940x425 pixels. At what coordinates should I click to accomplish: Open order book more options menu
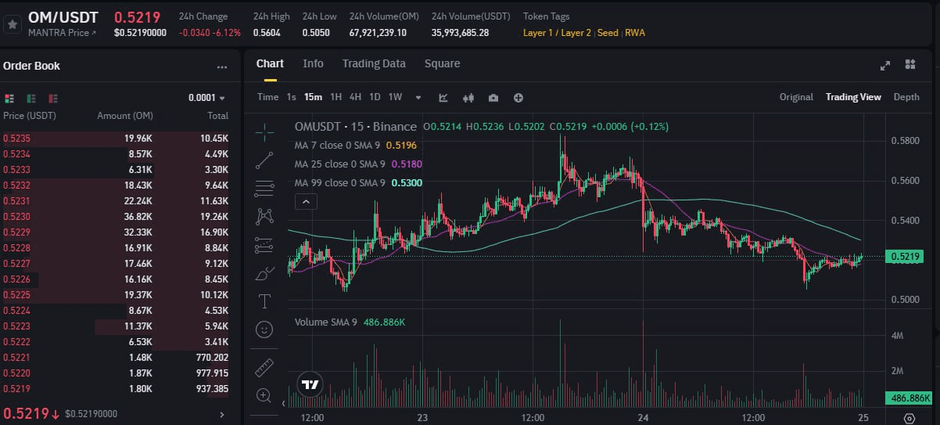pyautogui.click(x=223, y=67)
